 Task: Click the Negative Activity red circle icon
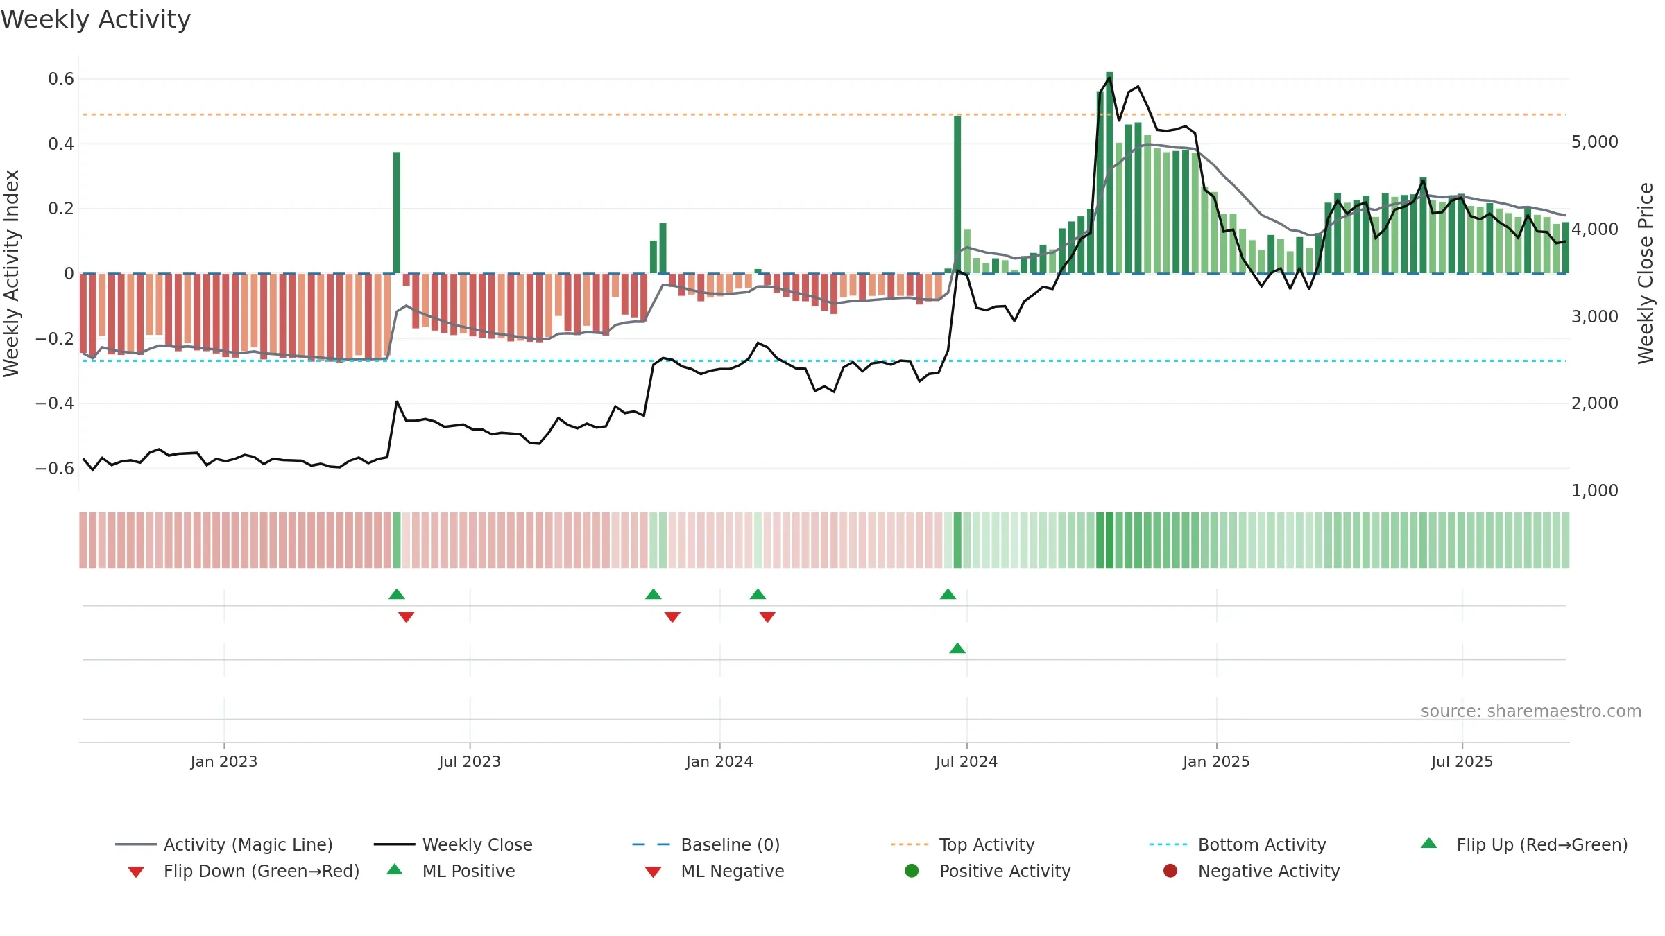click(x=1170, y=871)
